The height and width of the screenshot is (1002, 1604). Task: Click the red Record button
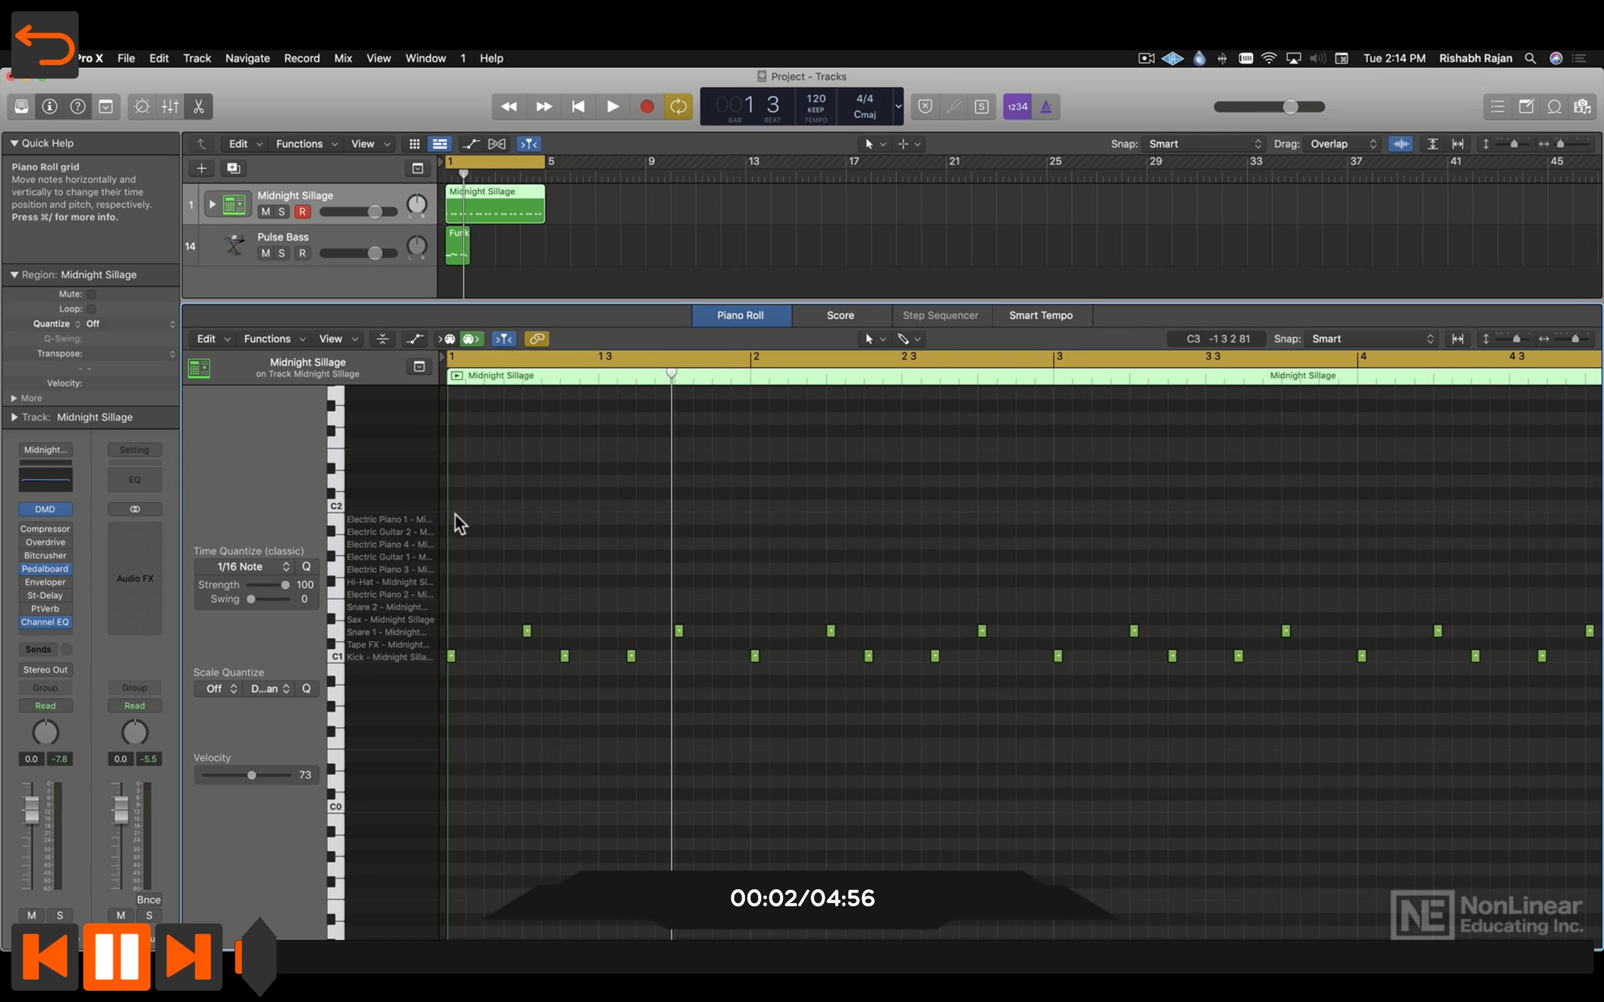(647, 106)
